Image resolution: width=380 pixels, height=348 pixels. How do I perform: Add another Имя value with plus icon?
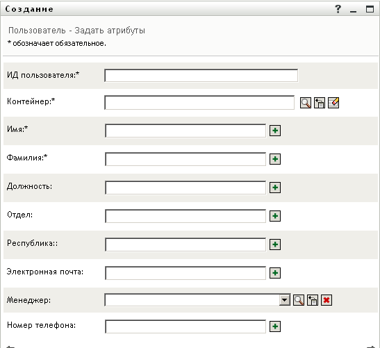[x=275, y=131]
